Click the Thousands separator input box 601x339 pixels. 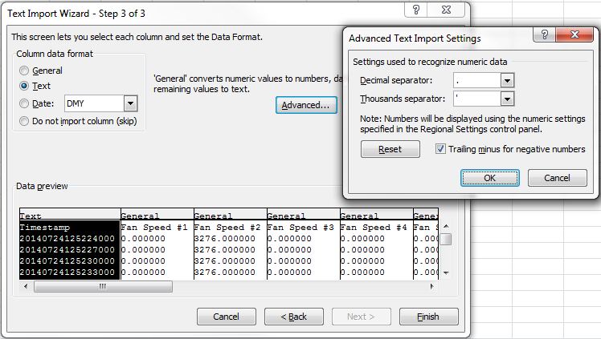[477, 99]
